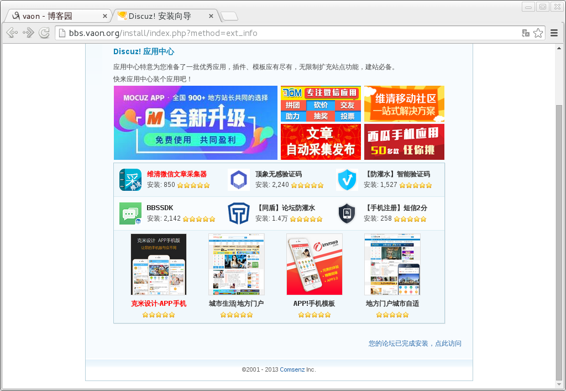Click the 安装: 850 install count

[x=161, y=185]
